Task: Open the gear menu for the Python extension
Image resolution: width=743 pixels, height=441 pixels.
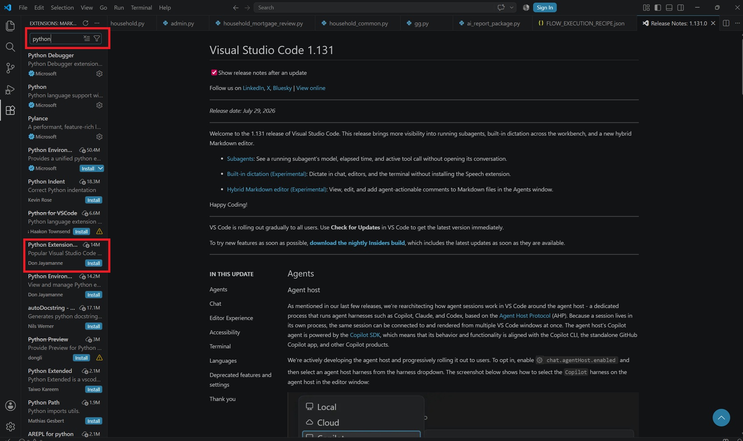Action: (x=99, y=105)
